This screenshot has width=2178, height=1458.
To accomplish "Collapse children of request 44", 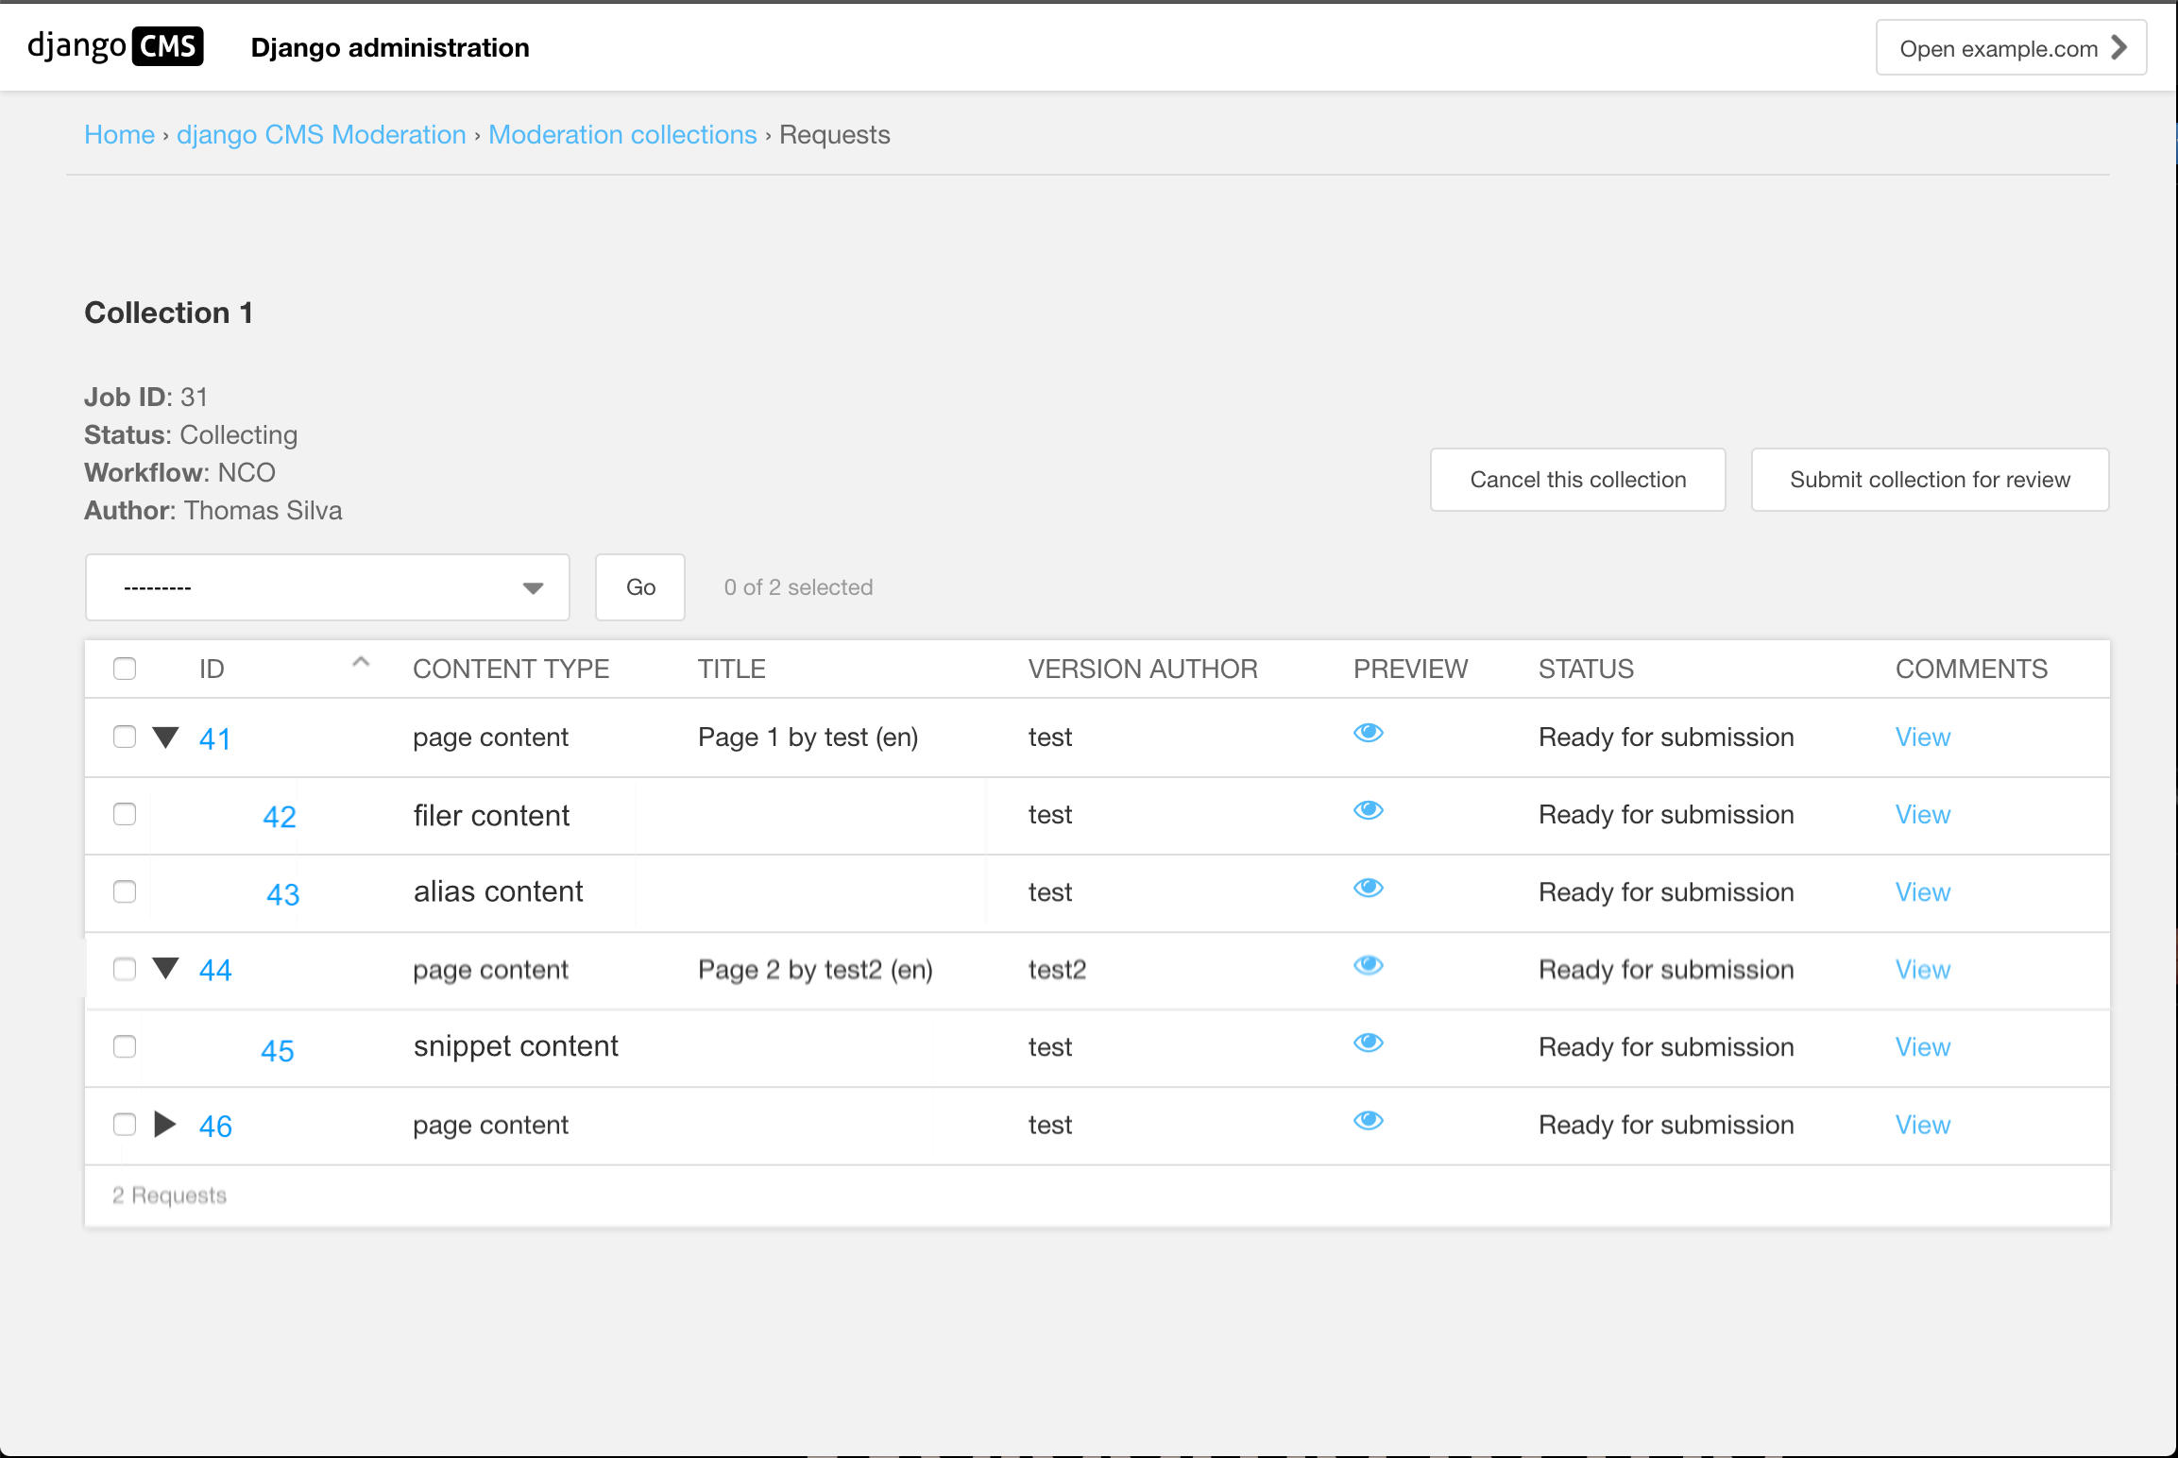I will point(165,968).
